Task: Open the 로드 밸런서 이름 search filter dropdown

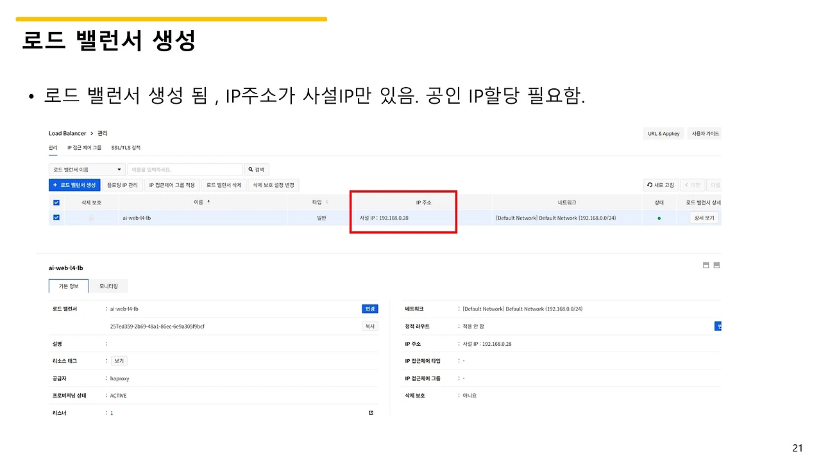Action: (x=87, y=170)
